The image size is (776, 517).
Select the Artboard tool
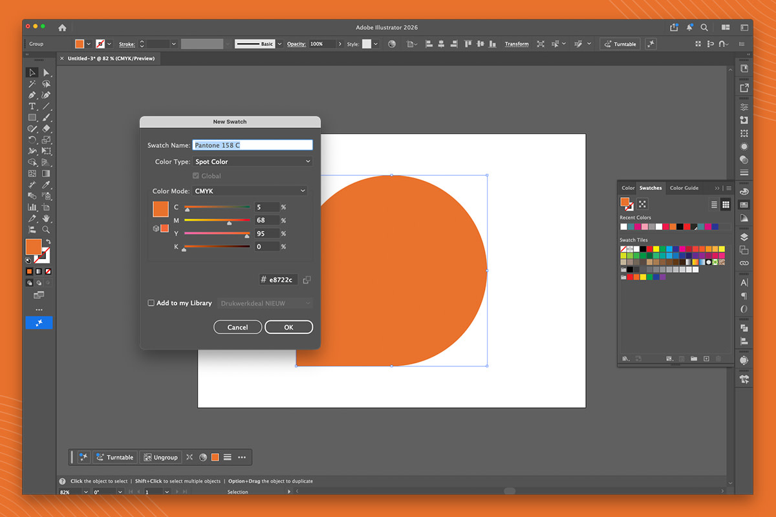pos(46,207)
